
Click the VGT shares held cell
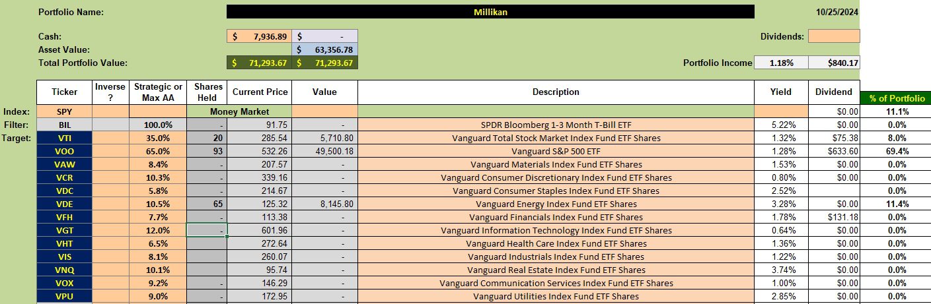(x=207, y=230)
